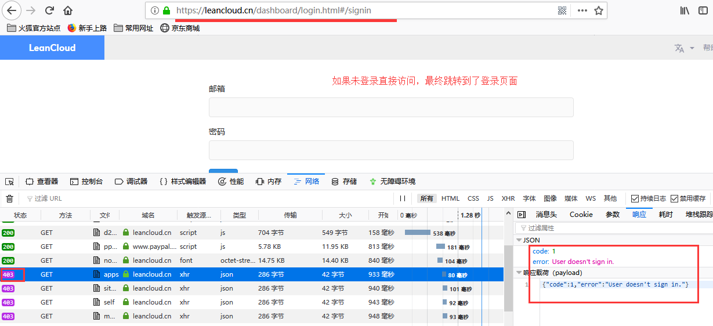
Task: Collapse the 响应载荷 payload section
Action: click(519, 273)
